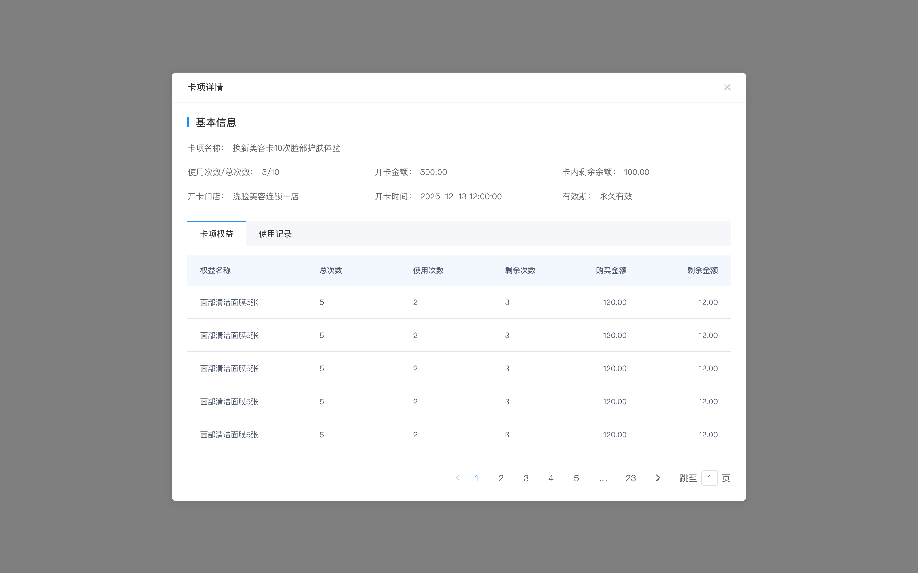
Task: Select page 5 in pagination
Action: tap(576, 478)
